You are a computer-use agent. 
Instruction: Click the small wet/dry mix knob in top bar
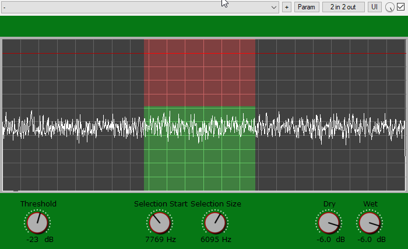(390, 8)
